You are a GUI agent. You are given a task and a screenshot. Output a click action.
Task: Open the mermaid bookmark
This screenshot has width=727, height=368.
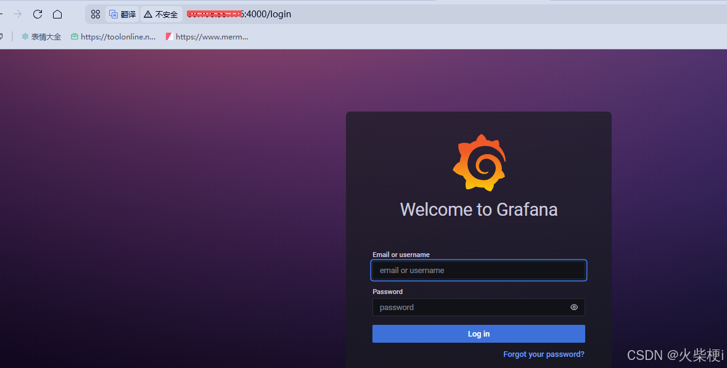(x=207, y=37)
